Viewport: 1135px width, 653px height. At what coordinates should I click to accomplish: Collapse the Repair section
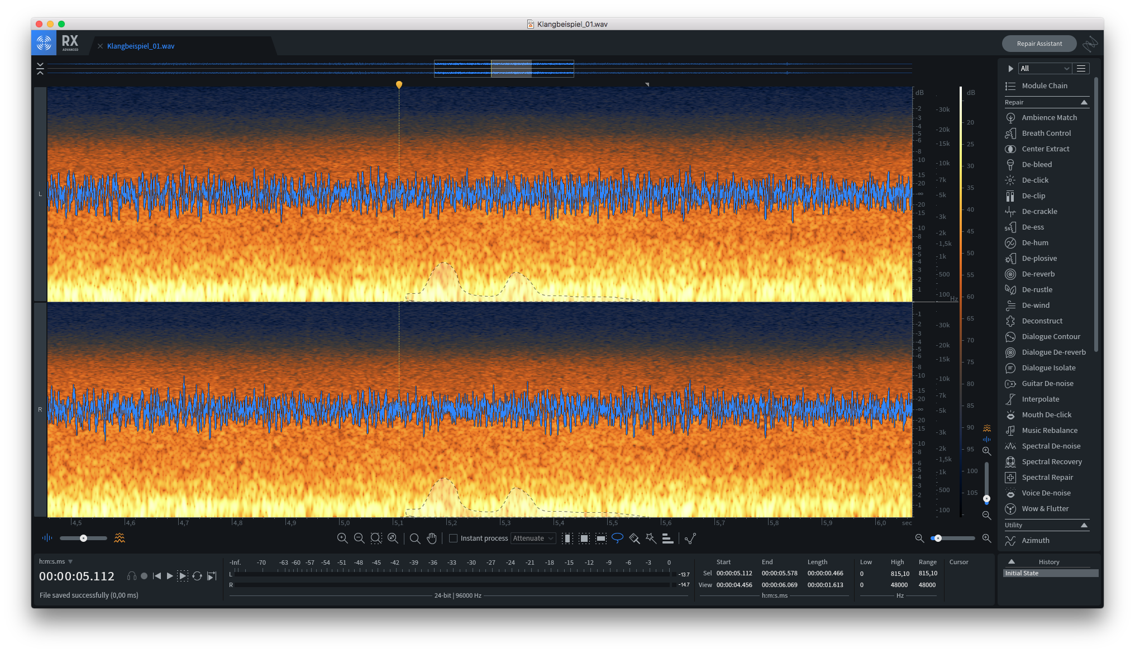coord(1084,102)
